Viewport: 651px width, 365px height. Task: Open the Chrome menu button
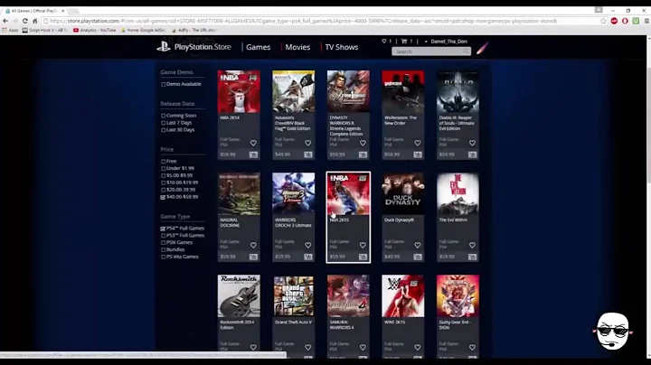click(x=646, y=21)
